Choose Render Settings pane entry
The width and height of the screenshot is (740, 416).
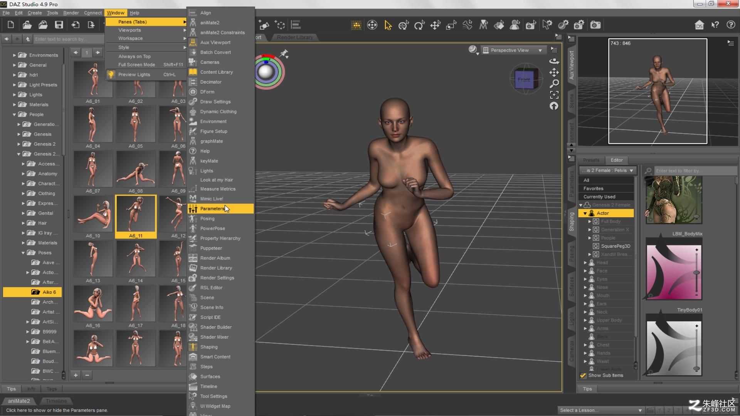click(220, 278)
